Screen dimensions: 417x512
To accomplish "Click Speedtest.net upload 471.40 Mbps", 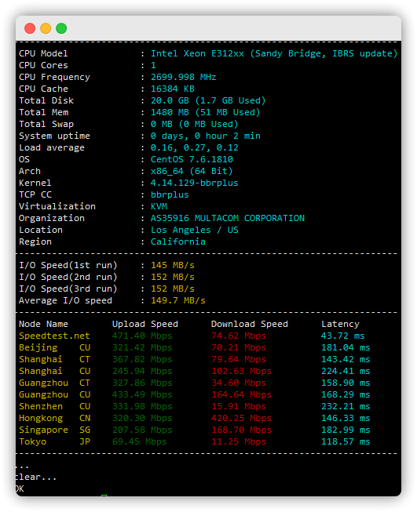I will pyautogui.click(x=142, y=336).
